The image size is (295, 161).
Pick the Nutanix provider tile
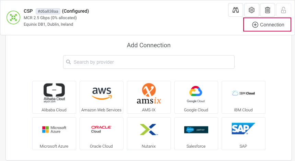pos(149,134)
